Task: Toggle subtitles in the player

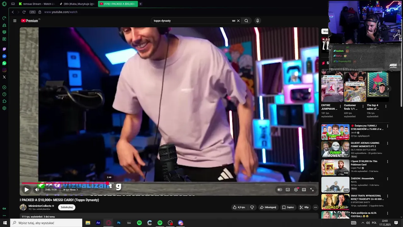Action: pos(288,189)
